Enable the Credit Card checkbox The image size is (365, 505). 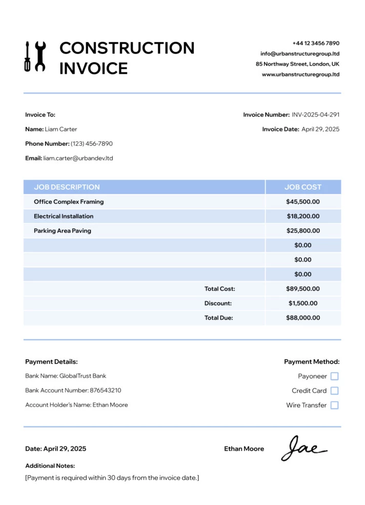point(334,391)
